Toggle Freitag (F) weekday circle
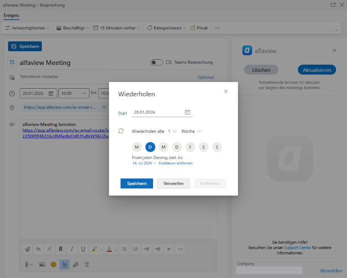Viewport: 347px width, 278px height. pyautogui.click(x=190, y=147)
